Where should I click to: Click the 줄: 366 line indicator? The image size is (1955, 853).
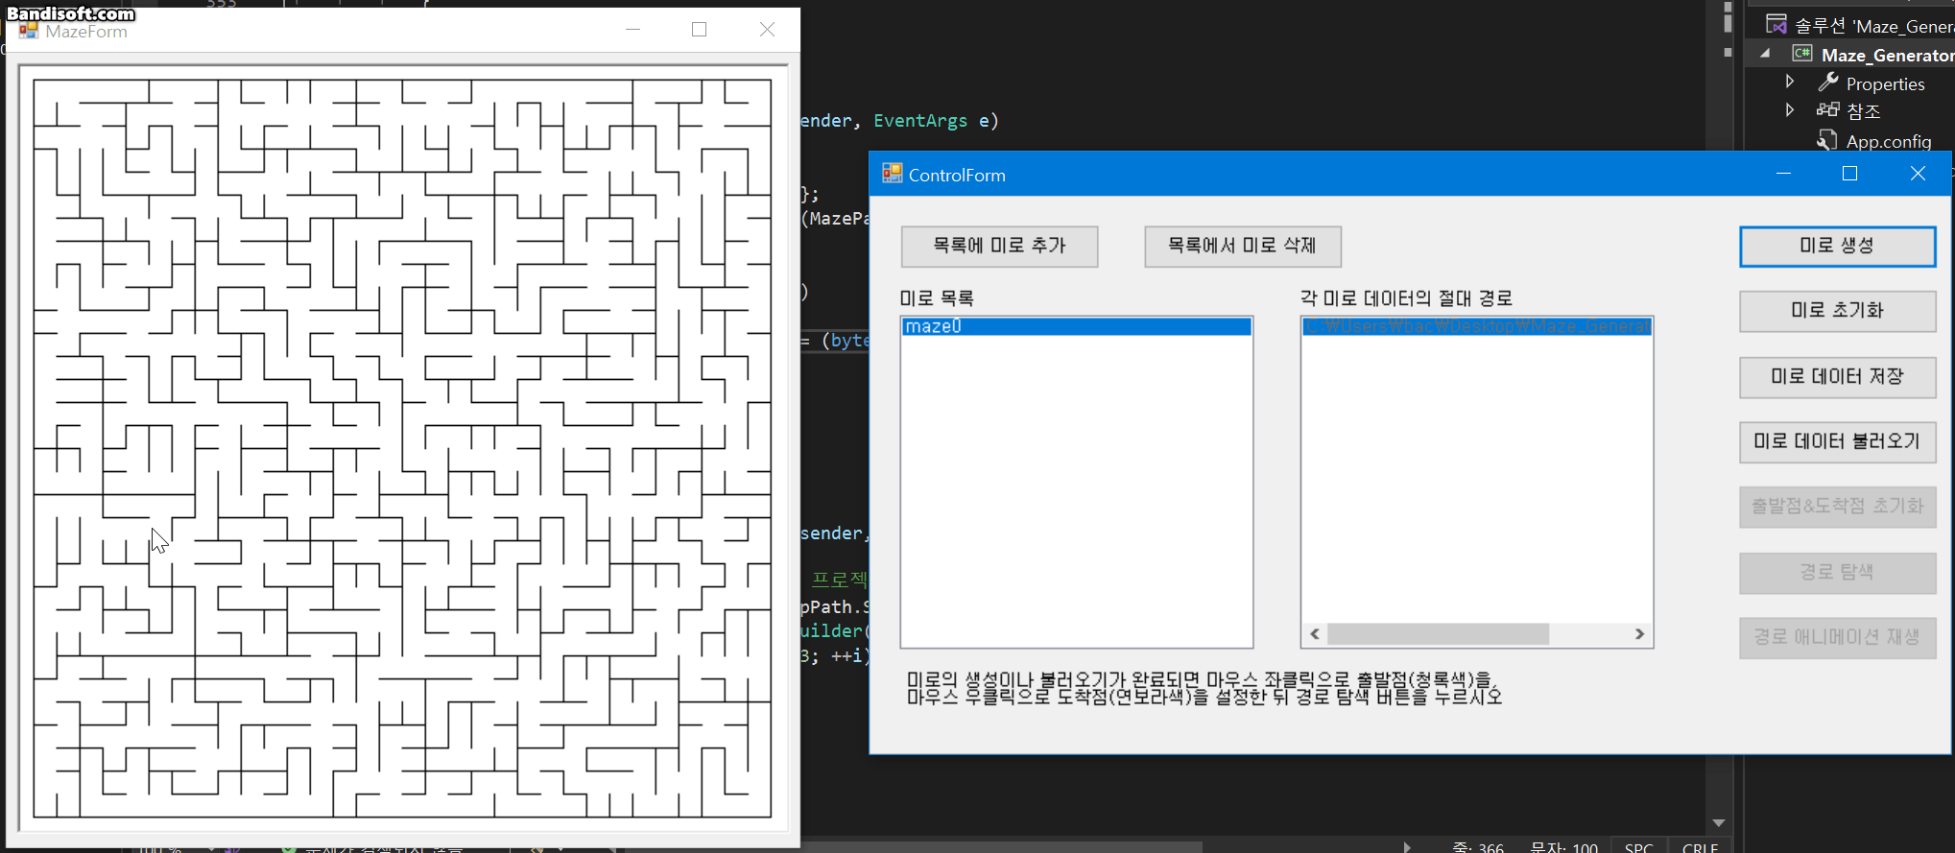(x=1478, y=847)
